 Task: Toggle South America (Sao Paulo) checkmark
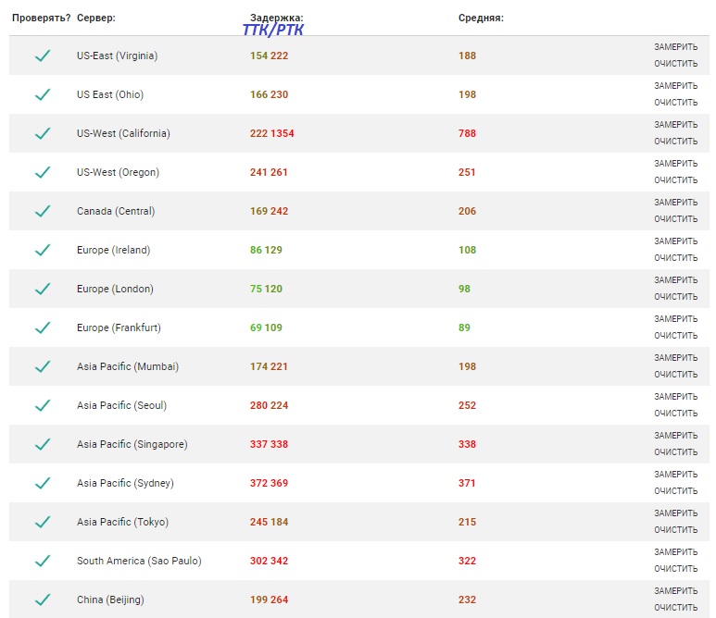[42, 561]
